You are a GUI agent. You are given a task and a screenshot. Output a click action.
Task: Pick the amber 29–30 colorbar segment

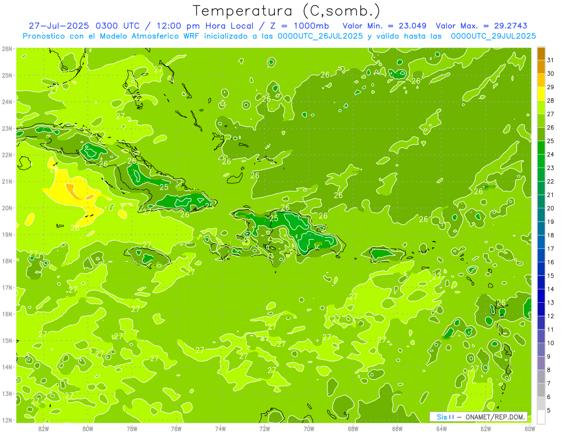[541, 81]
